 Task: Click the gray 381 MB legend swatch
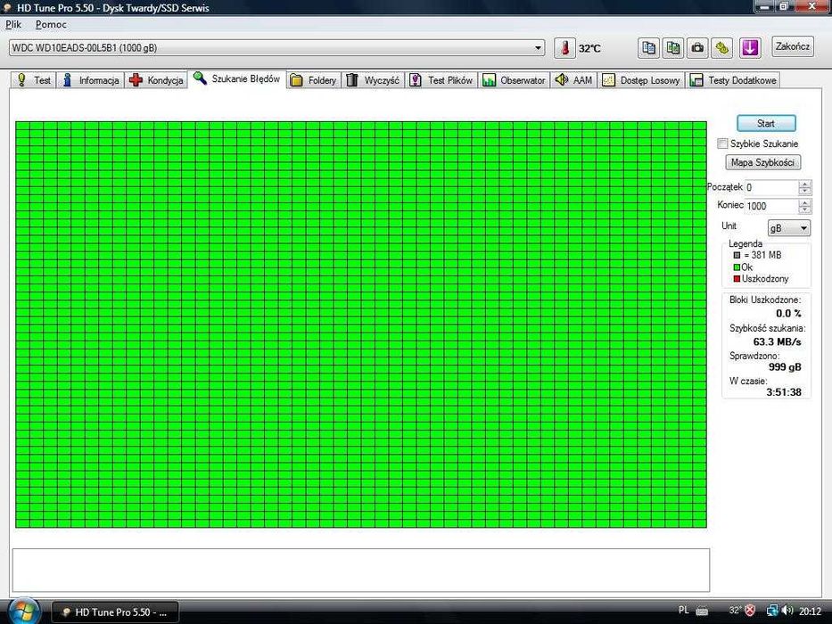pos(737,255)
